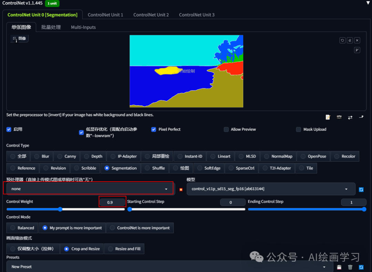
Task: Click the webcam camera icon
Action: pos(339,117)
